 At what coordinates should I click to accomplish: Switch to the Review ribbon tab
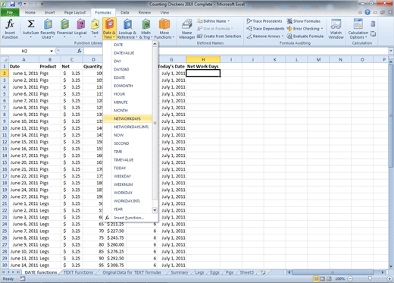click(145, 12)
